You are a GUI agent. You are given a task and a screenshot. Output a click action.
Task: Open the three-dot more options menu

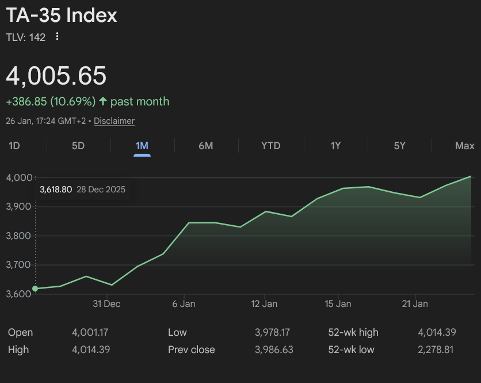[57, 36]
